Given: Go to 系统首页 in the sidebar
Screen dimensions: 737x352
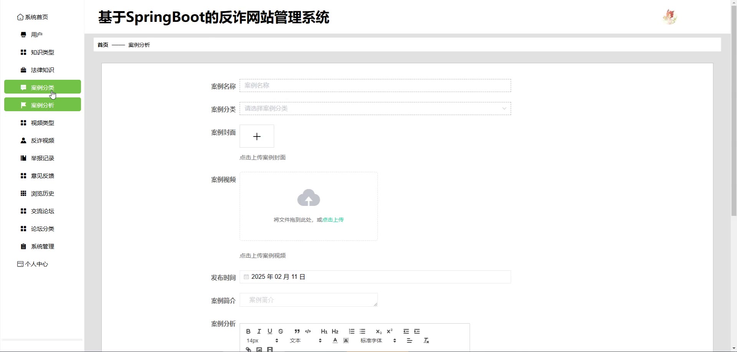Looking at the screenshot, I should (x=33, y=17).
